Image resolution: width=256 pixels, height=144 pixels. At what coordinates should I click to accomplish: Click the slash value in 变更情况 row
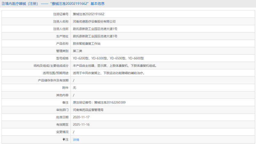[73, 132]
